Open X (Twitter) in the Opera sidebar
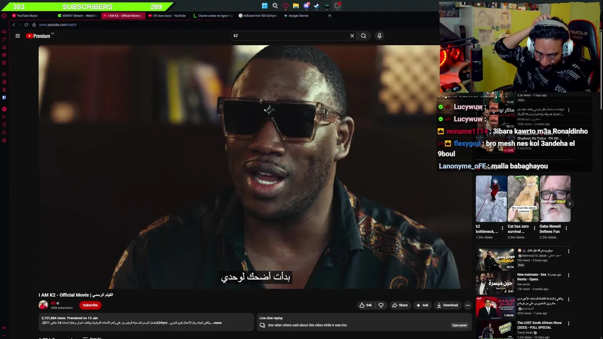This screenshot has width=603, height=339. pyautogui.click(x=4, y=89)
